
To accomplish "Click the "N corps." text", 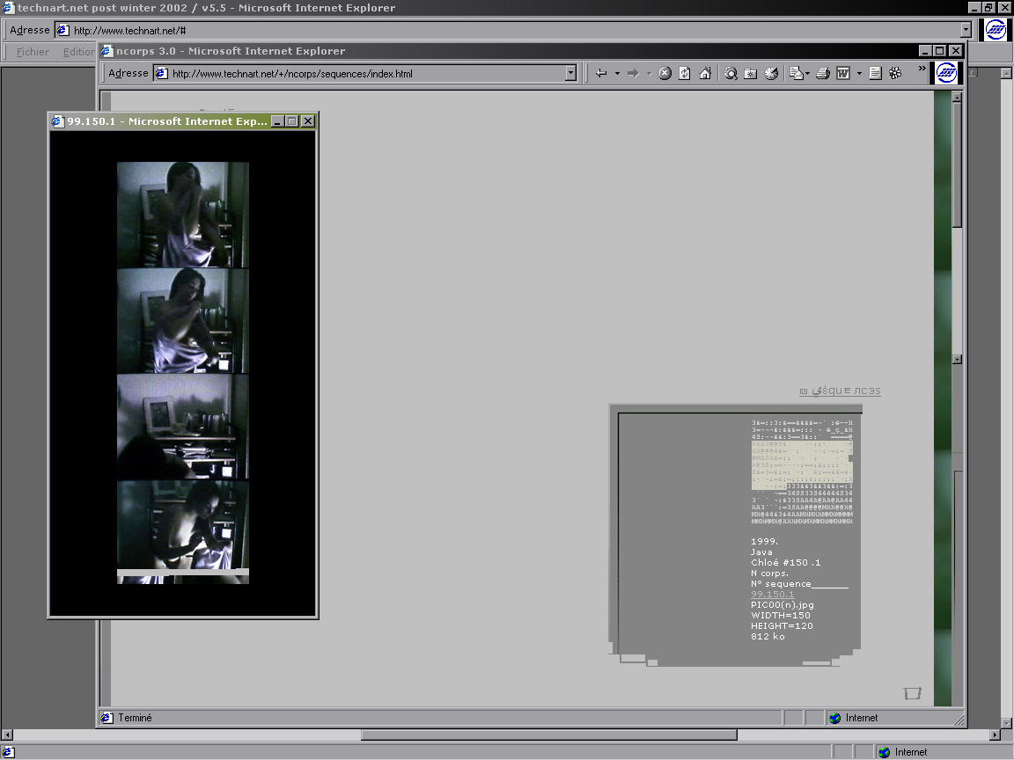I will click(769, 574).
